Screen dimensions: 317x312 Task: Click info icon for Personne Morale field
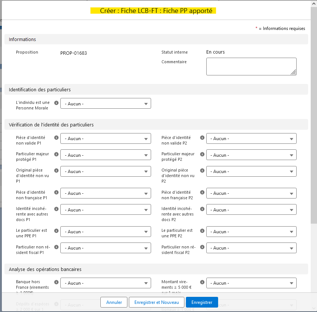click(56, 103)
